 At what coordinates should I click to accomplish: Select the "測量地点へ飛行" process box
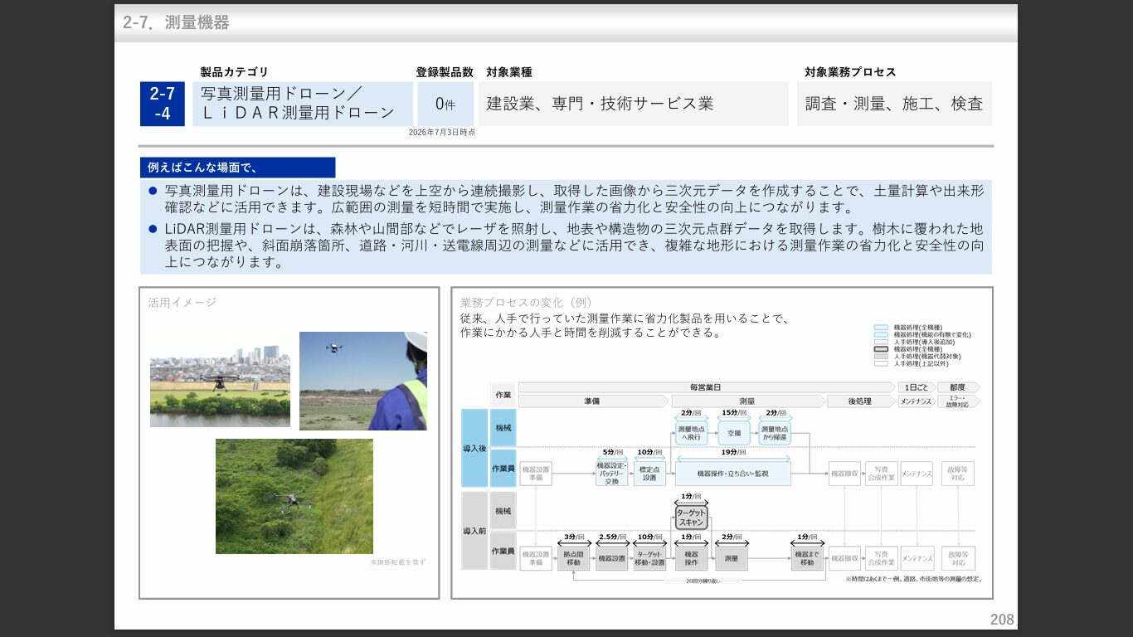pos(691,434)
